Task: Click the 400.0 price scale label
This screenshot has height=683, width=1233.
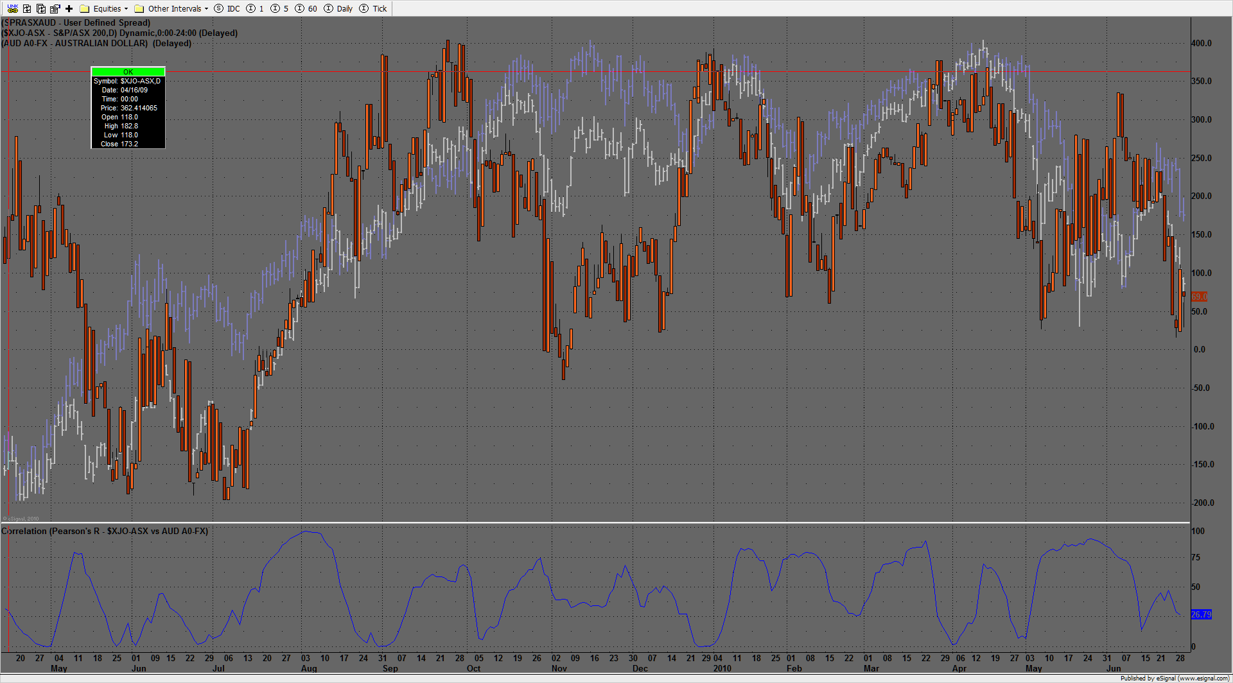Action: 1202,43
